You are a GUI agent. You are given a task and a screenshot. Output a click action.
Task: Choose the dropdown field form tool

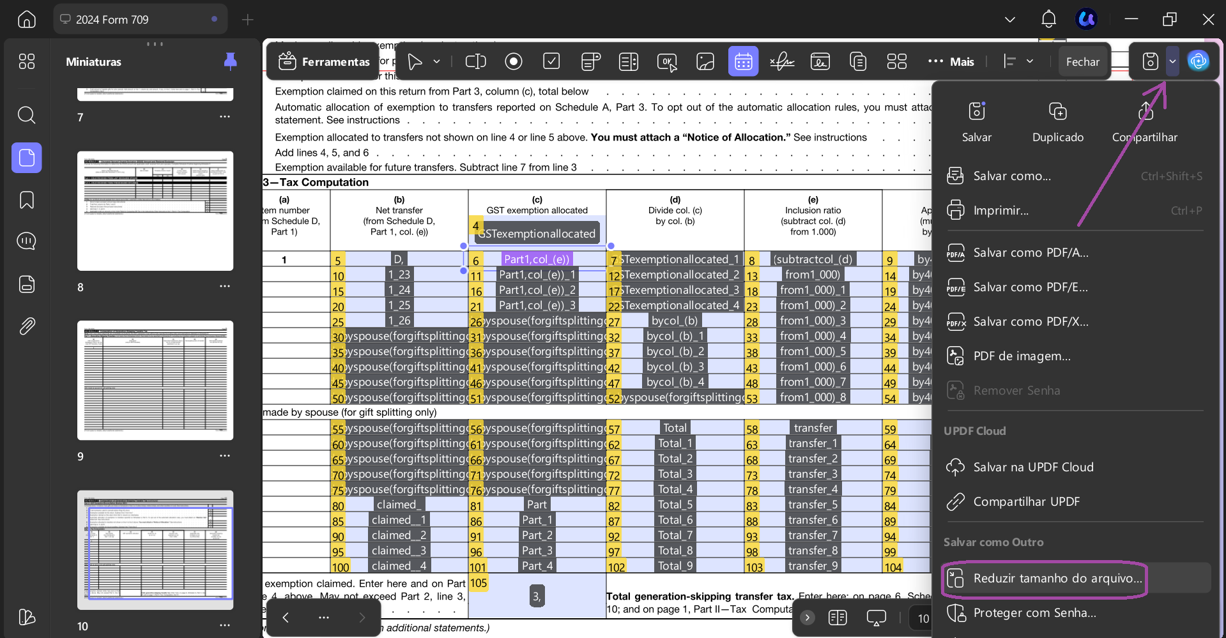[590, 61]
